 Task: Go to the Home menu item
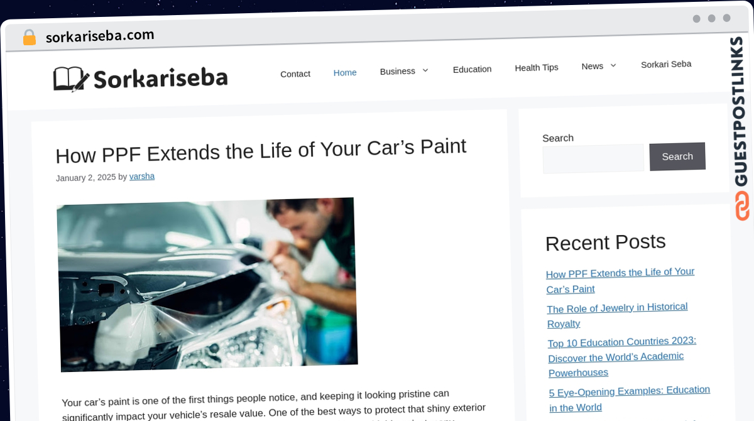pyautogui.click(x=345, y=72)
